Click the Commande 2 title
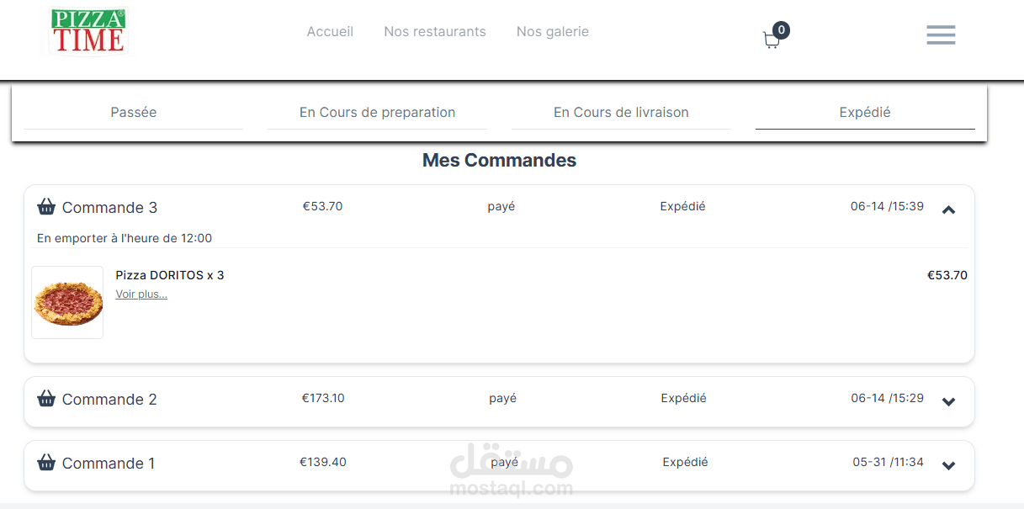Viewport: 1024px width, 509px height. coord(109,400)
